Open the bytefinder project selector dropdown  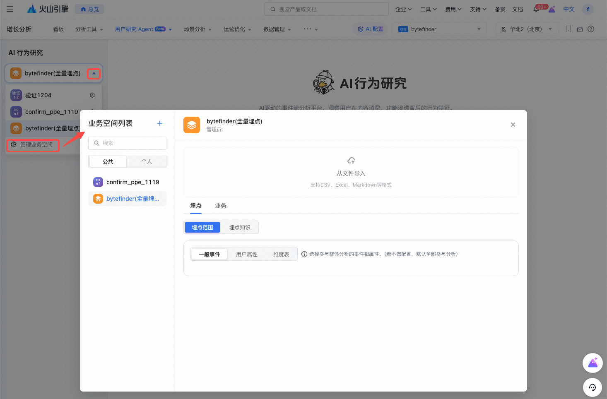[x=439, y=29]
